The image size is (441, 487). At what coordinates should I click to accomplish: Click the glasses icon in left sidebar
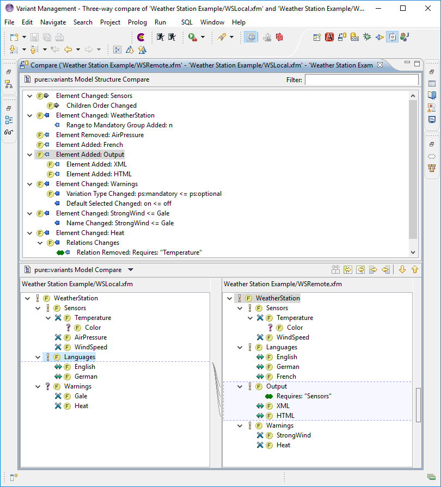[x=9, y=132]
